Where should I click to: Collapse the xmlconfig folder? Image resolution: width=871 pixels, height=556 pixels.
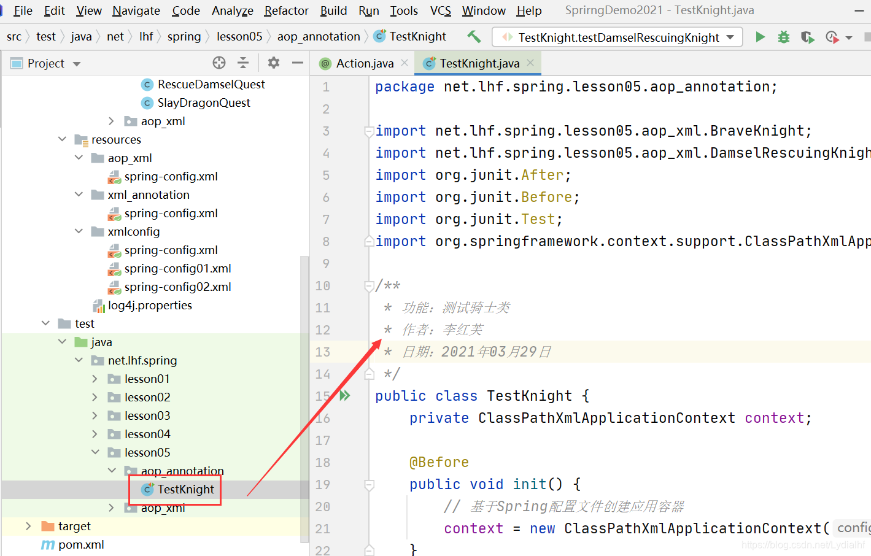tap(79, 231)
